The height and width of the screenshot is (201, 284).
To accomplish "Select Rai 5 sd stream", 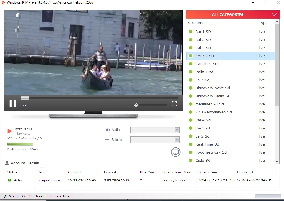I will (x=230, y=128).
